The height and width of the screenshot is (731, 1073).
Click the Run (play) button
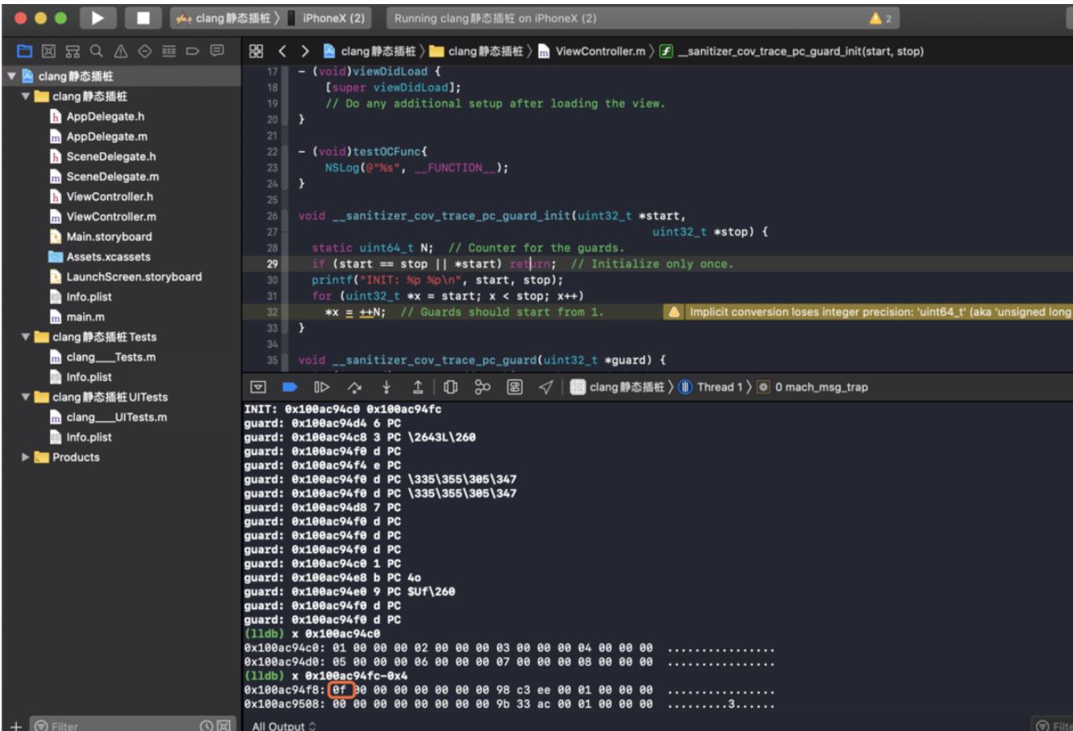coord(98,18)
